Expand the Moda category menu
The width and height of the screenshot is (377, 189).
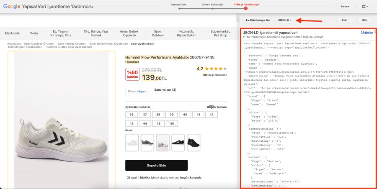[x=34, y=33]
